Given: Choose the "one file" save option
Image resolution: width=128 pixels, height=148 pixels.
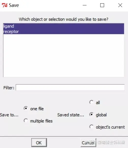Looking at the screenshot, I should click(34, 109).
